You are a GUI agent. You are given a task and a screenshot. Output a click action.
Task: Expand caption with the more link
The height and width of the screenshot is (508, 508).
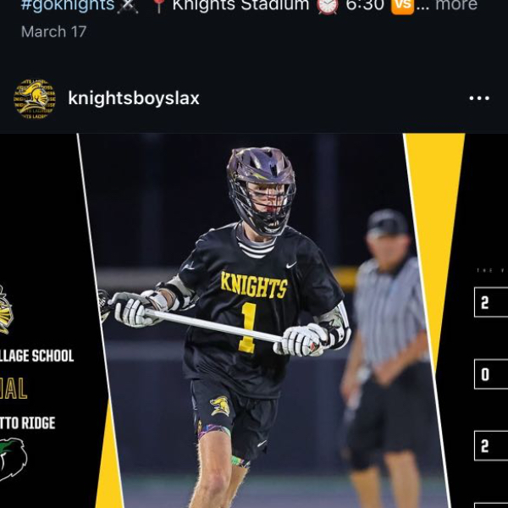456,6
